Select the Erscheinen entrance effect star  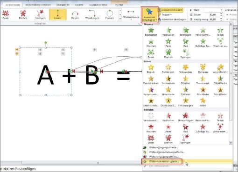pos(151,32)
